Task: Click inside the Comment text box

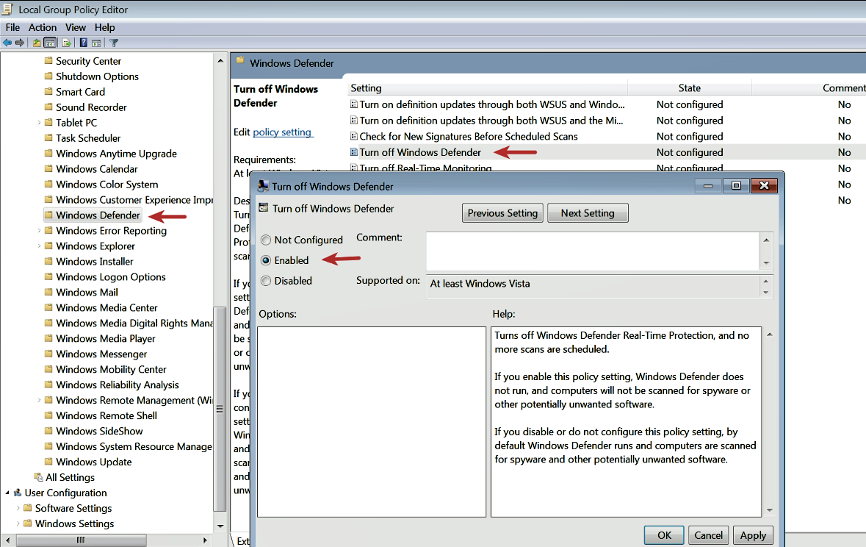Action: click(591, 251)
